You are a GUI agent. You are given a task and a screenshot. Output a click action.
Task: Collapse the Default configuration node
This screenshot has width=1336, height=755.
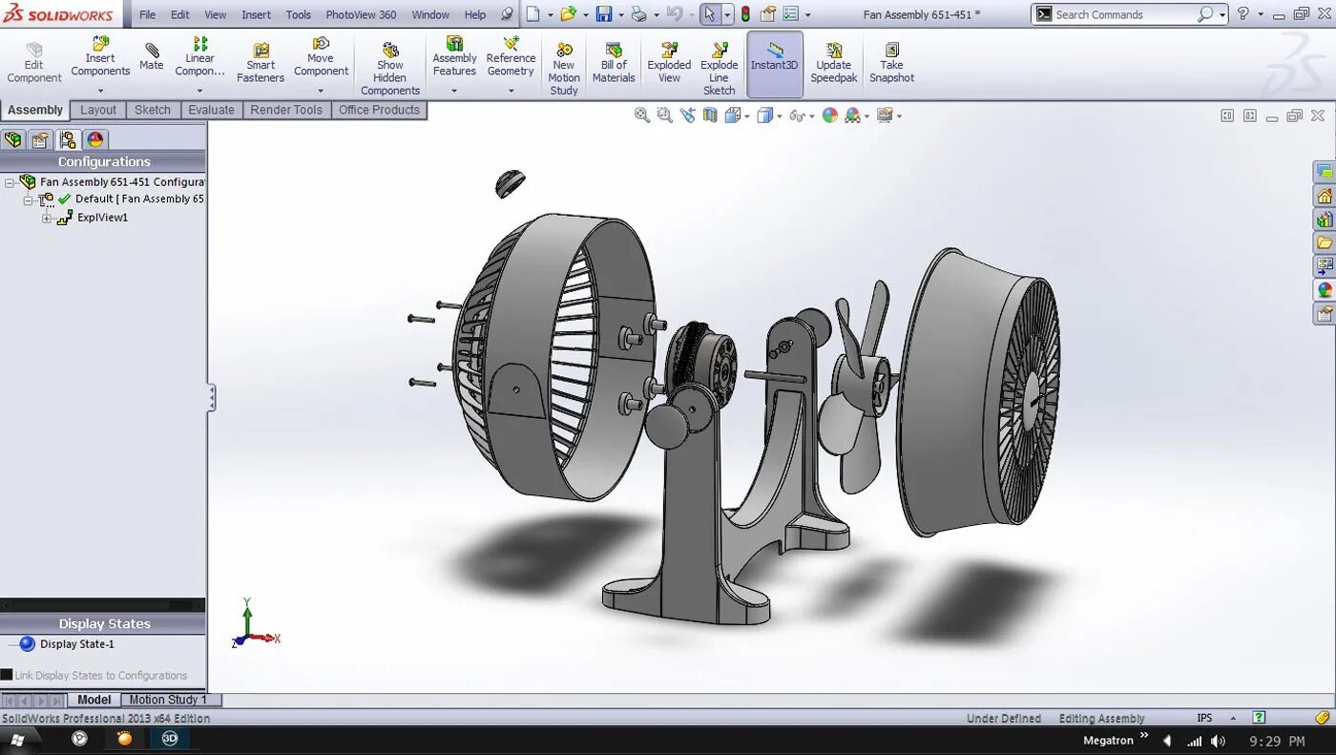point(29,199)
